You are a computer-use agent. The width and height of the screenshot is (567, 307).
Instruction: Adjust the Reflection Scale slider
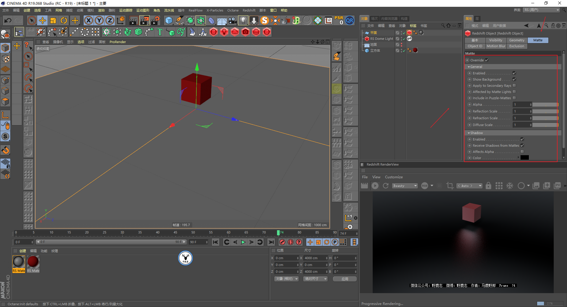coord(545,111)
